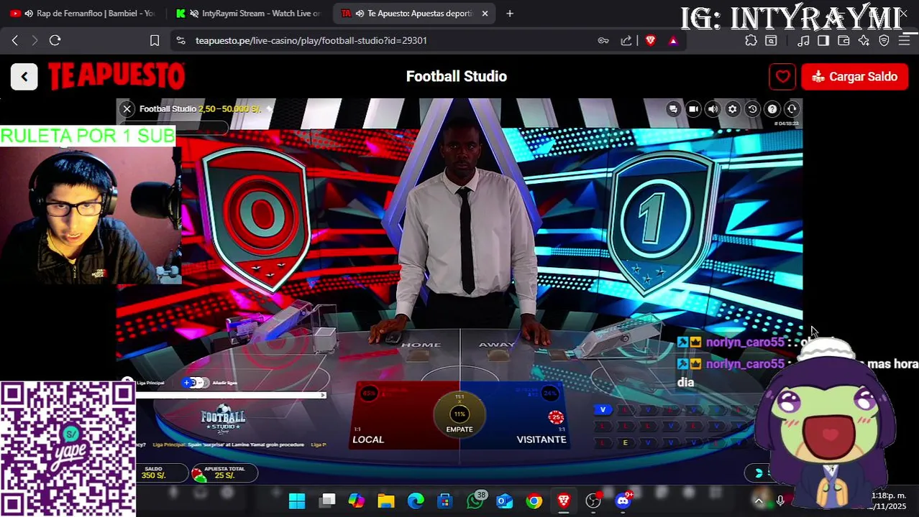Viewport: 919px width, 517px height.
Task: Open a new browser tab
Action: tap(510, 13)
